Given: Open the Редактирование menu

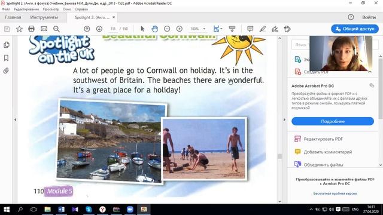Looking at the screenshot, I should [26, 9].
